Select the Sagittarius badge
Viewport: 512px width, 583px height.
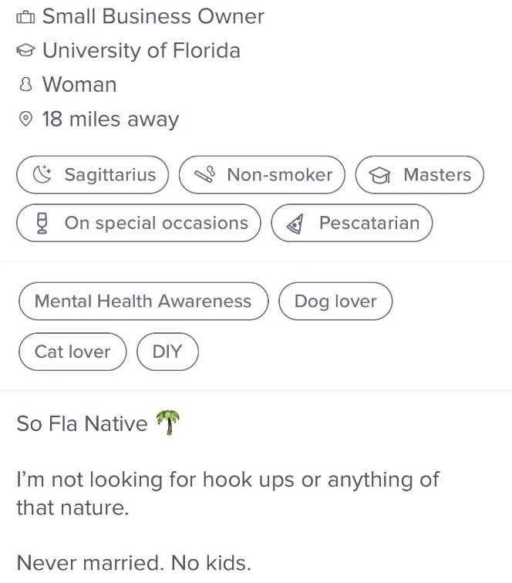[93, 175]
